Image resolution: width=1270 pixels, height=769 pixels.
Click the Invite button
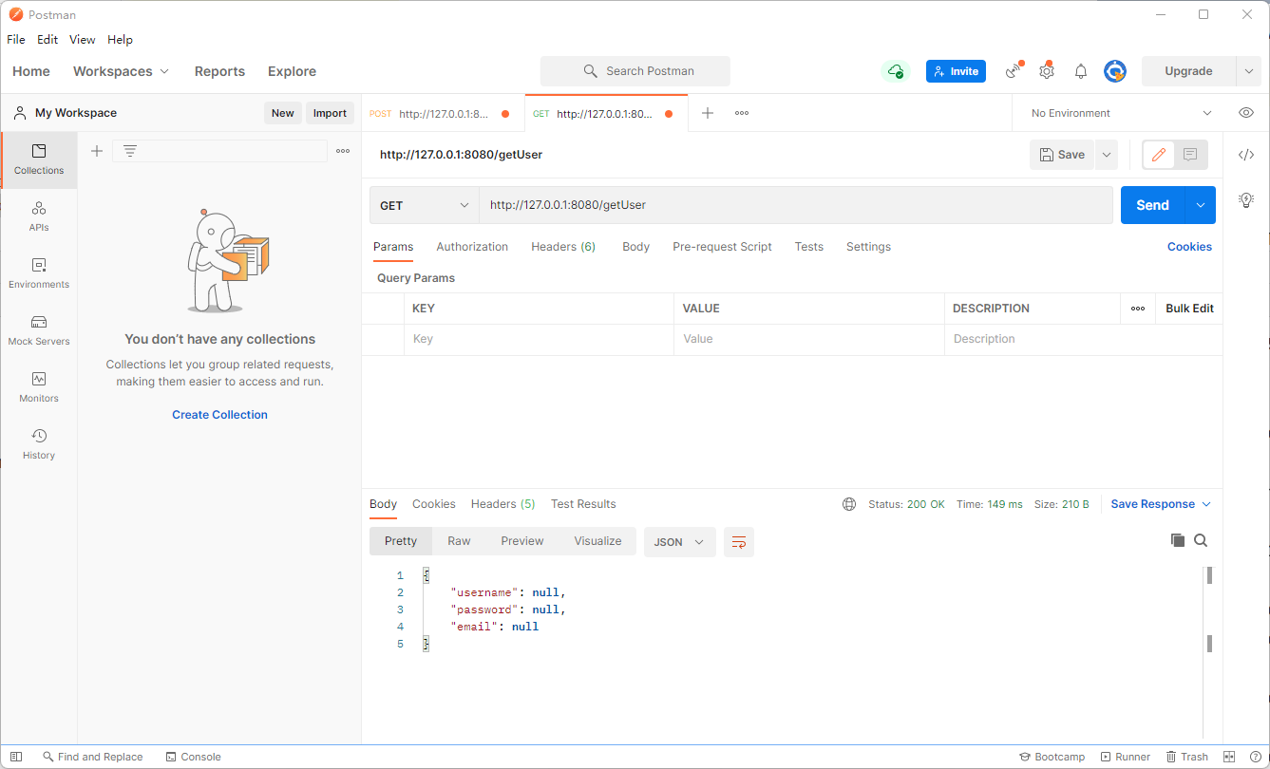pyautogui.click(x=956, y=71)
